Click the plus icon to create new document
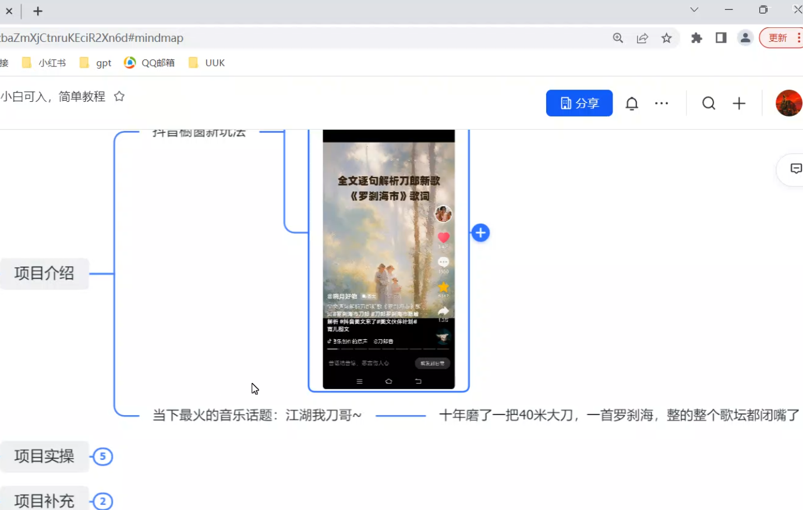 [739, 104]
